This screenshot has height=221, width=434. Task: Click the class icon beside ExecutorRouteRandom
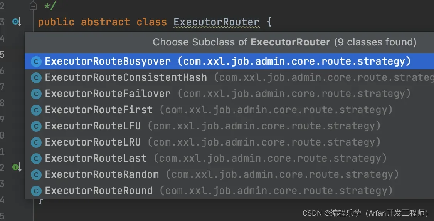tap(36, 174)
